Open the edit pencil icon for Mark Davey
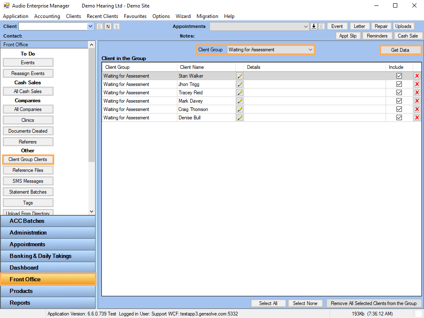Image resolution: width=424 pixels, height=318 pixels. pos(240,101)
